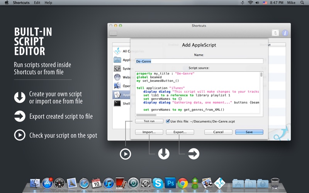Launch Skype from the Dock
Image resolution: width=309 pixels, height=193 pixels.
[x=158, y=183]
